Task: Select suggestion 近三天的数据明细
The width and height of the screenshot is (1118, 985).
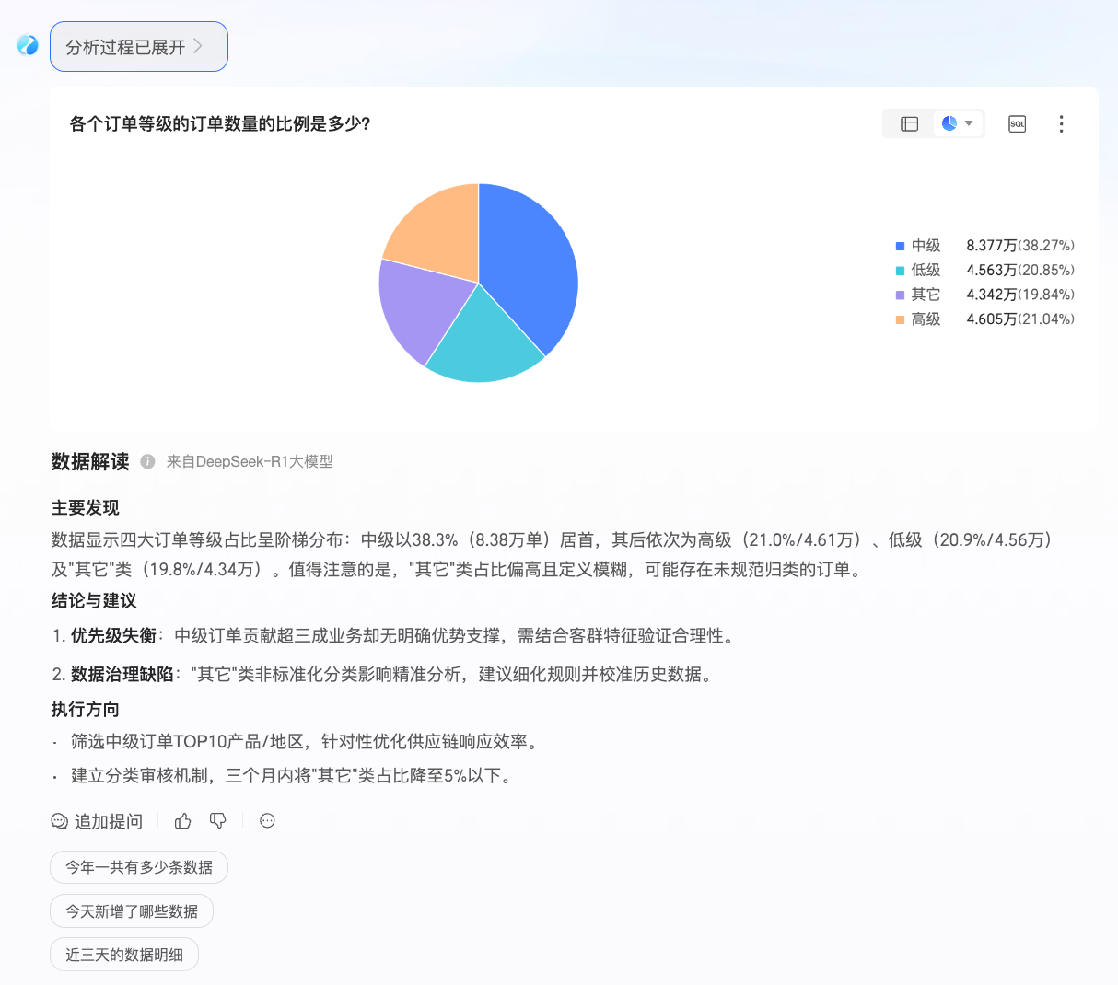Action: [124, 955]
